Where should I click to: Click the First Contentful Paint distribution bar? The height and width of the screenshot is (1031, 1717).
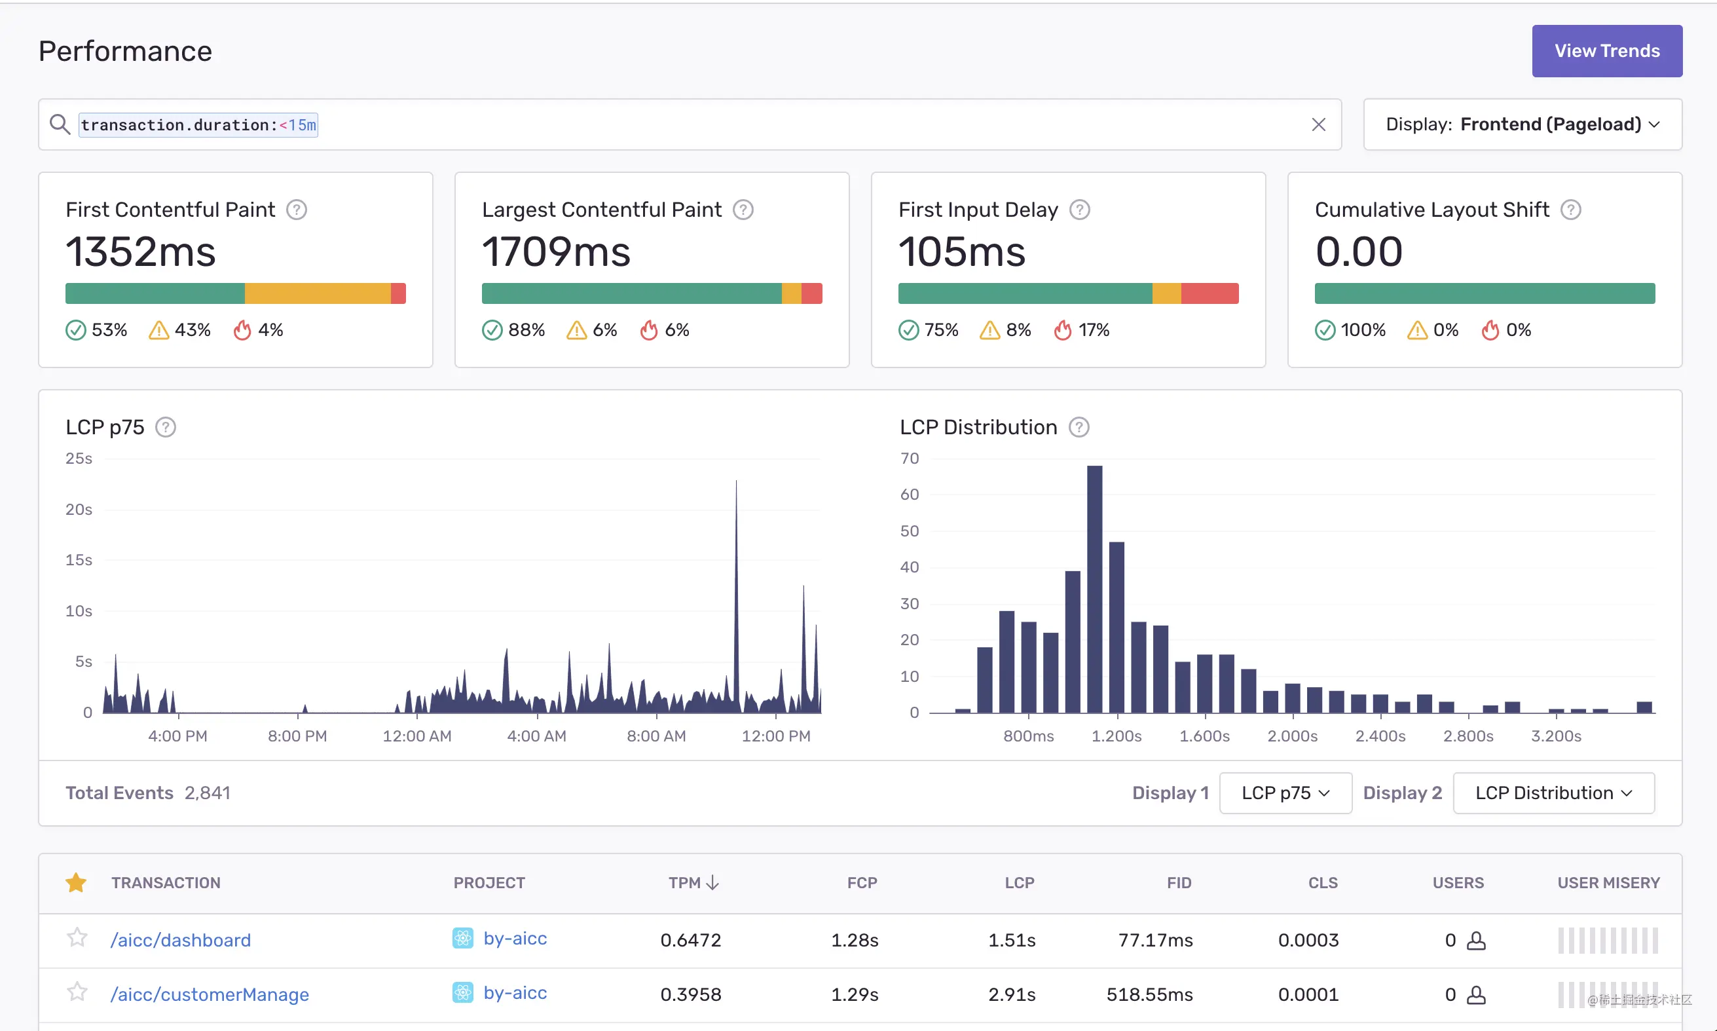[236, 293]
